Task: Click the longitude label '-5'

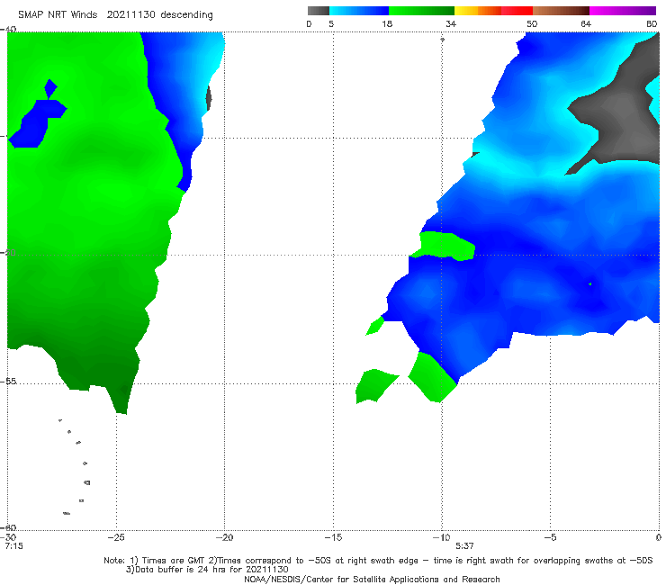Action: (550, 537)
